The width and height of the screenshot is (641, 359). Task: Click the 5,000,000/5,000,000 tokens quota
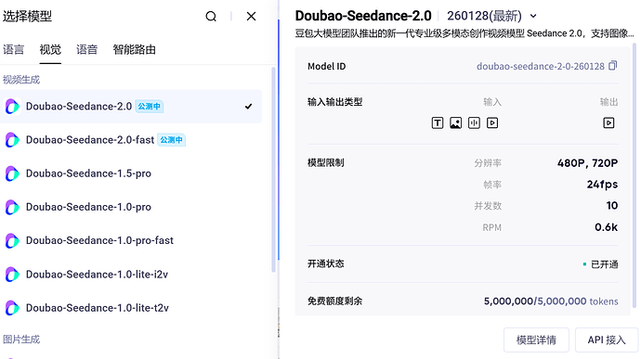tap(551, 301)
